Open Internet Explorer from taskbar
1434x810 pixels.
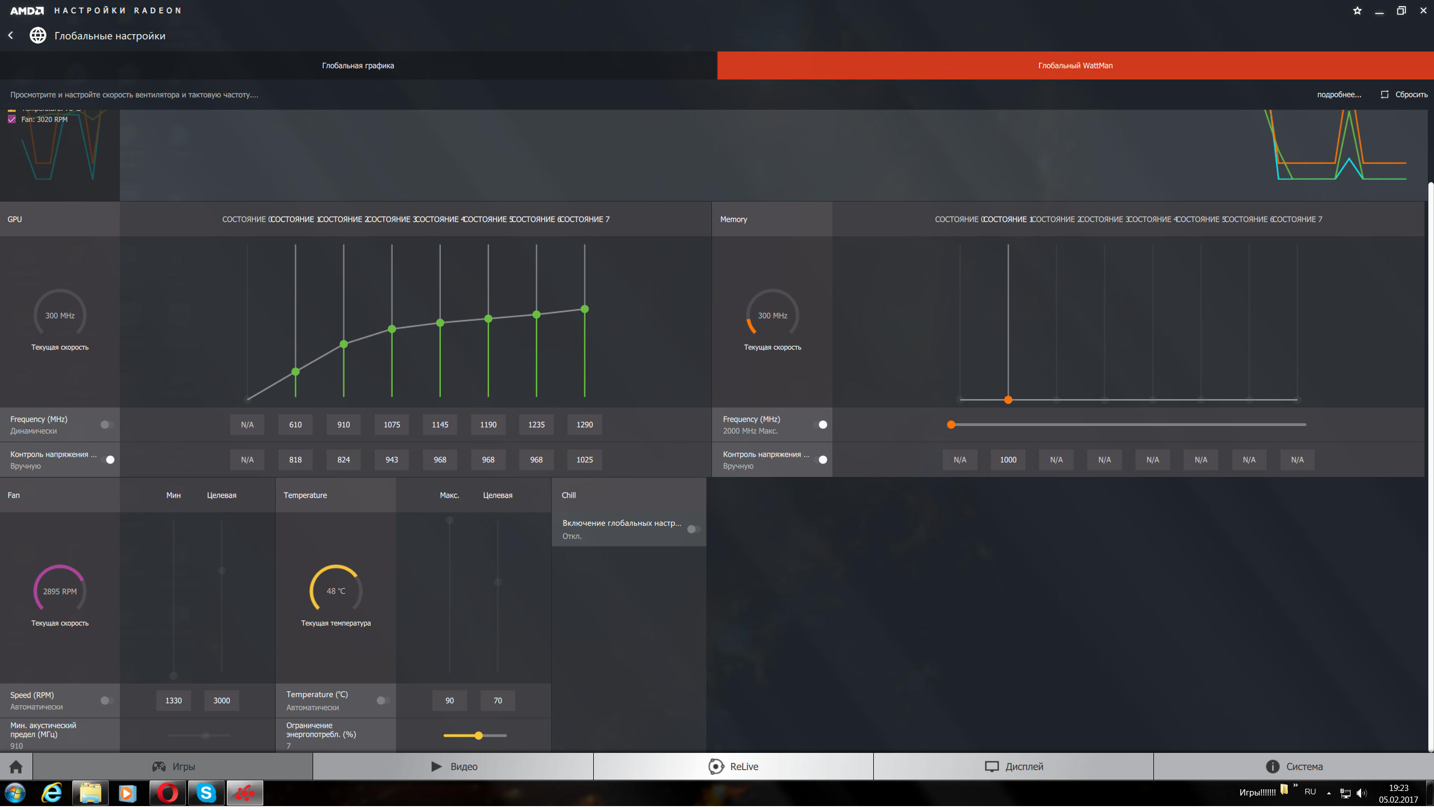(x=52, y=794)
